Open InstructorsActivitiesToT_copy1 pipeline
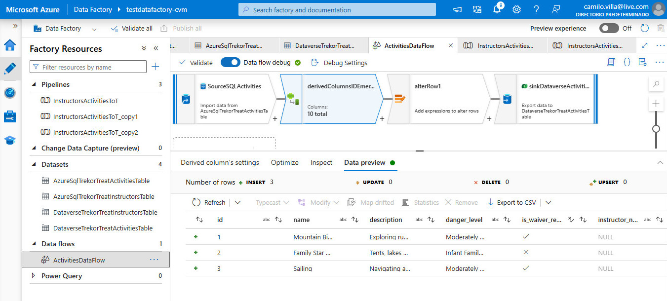The width and height of the screenshot is (667, 301). 95,117
